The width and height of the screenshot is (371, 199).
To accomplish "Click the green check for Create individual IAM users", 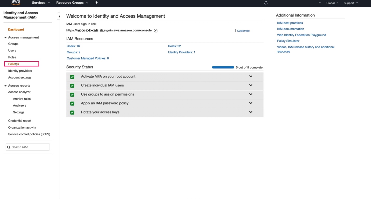I will click(72, 85).
